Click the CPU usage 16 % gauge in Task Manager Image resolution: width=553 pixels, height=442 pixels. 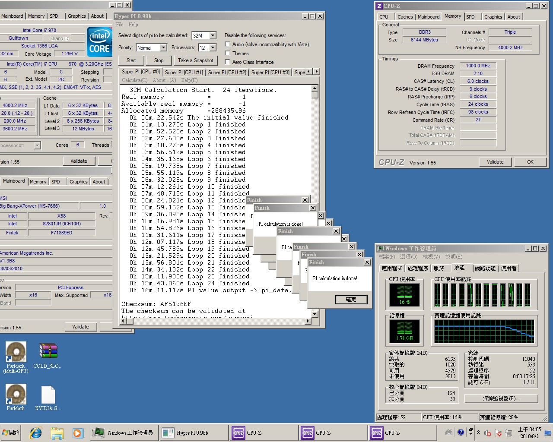click(404, 295)
